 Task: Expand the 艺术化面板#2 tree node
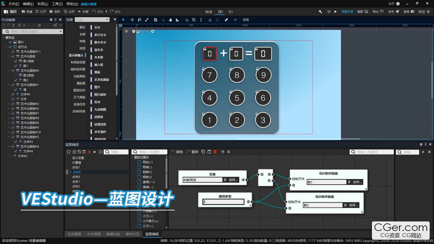point(9,104)
